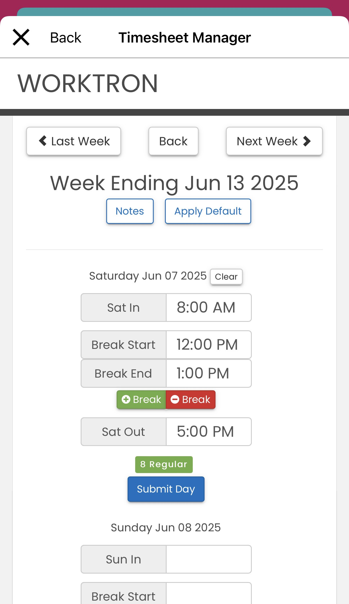The height and width of the screenshot is (604, 349).
Task: Edit the Sat In time field
Action: (209, 307)
